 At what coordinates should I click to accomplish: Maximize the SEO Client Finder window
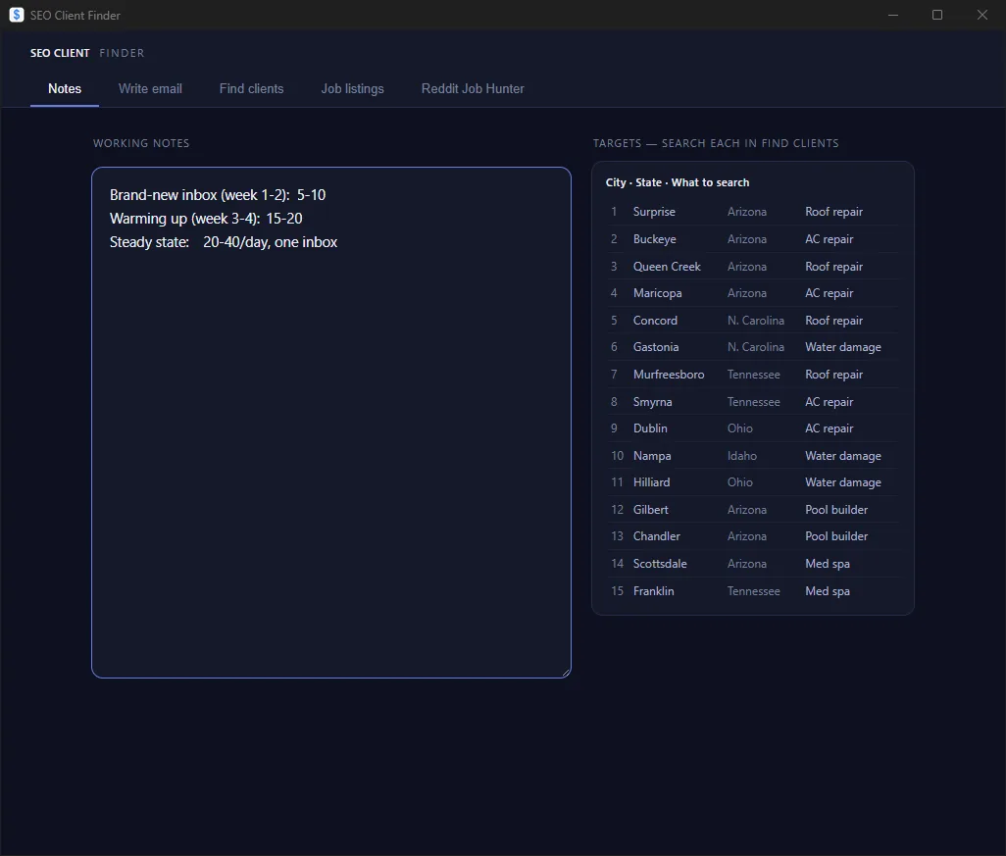(x=937, y=15)
